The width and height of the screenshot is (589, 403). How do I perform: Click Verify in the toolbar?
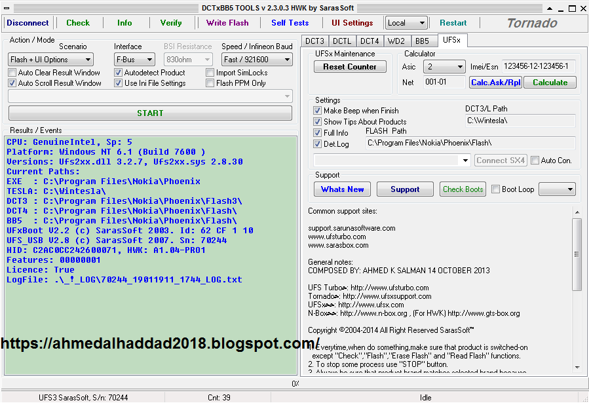[x=171, y=23]
